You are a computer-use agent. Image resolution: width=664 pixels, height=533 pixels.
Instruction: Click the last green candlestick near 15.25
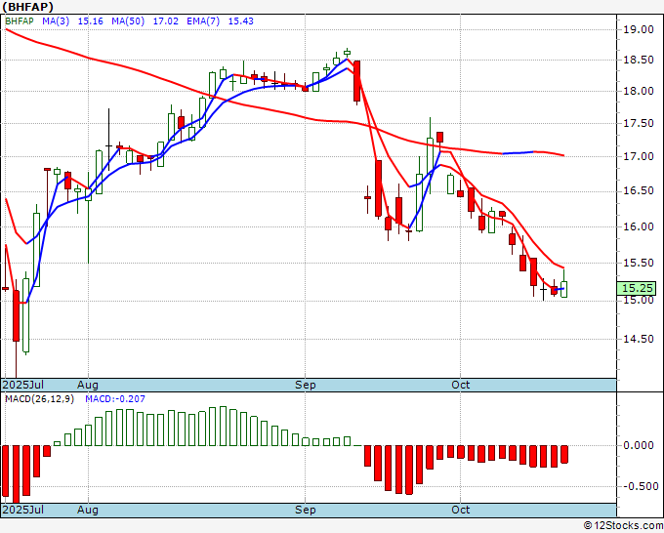[x=564, y=289]
